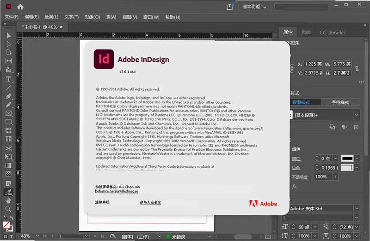Viewport: 370px width, 241px height.
Task: Select the Pencil tool
Action: (9, 105)
